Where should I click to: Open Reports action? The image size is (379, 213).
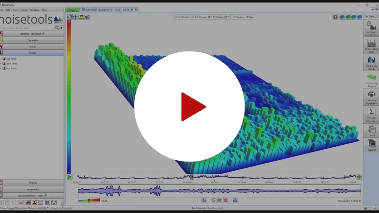click(371, 145)
